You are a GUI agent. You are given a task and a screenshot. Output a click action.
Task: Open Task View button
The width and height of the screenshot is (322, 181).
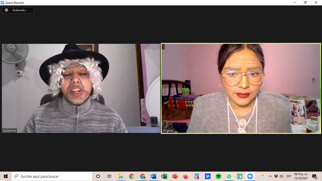(109, 176)
